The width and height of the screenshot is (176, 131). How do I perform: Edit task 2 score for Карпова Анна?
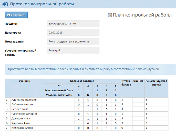point(88,123)
